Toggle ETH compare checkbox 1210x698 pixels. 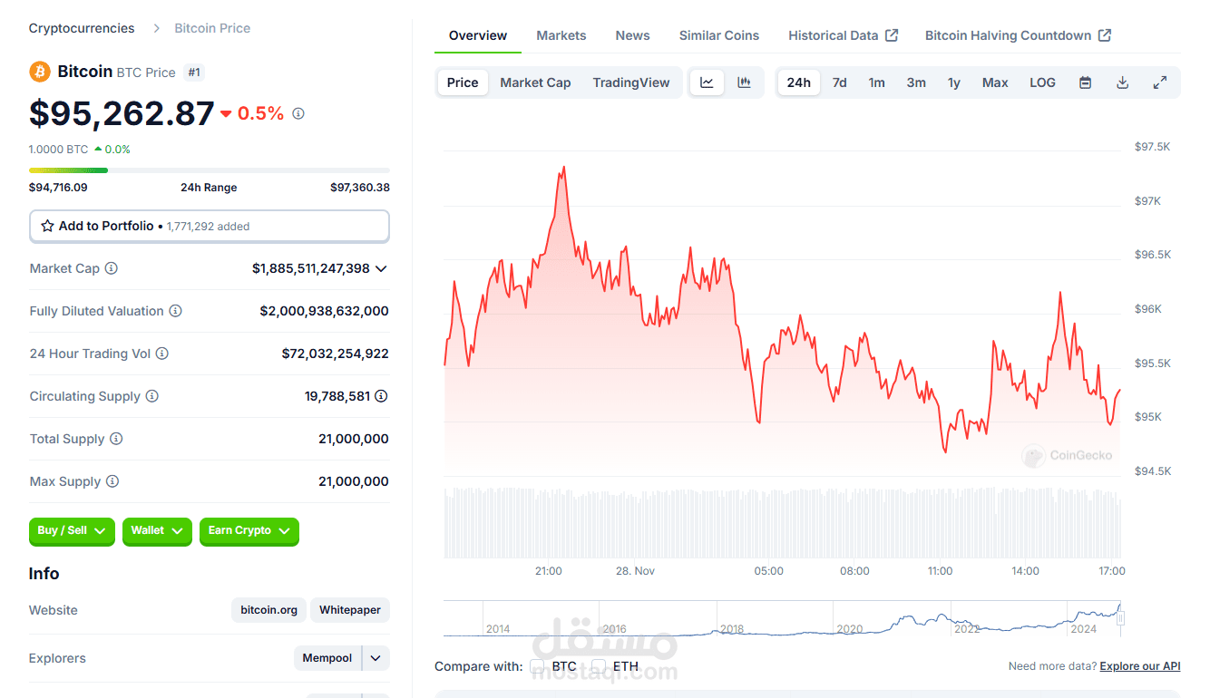(x=599, y=666)
